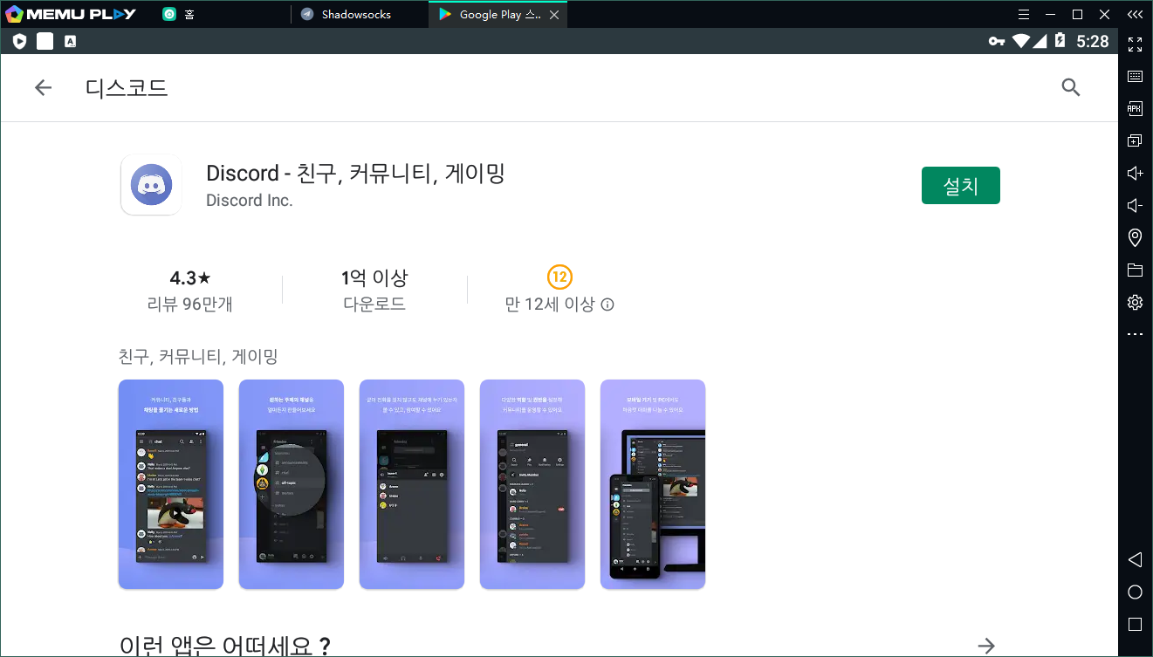Viewport: 1153px width, 657px height.
Task: Close the Google Play tab
Action: (553, 15)
